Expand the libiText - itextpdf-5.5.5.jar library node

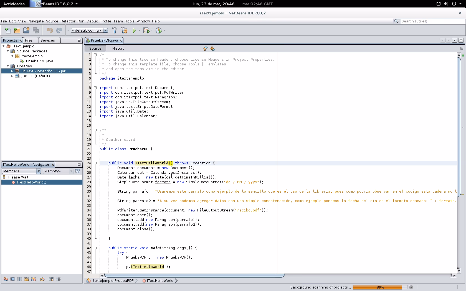[x=12, y=71]
